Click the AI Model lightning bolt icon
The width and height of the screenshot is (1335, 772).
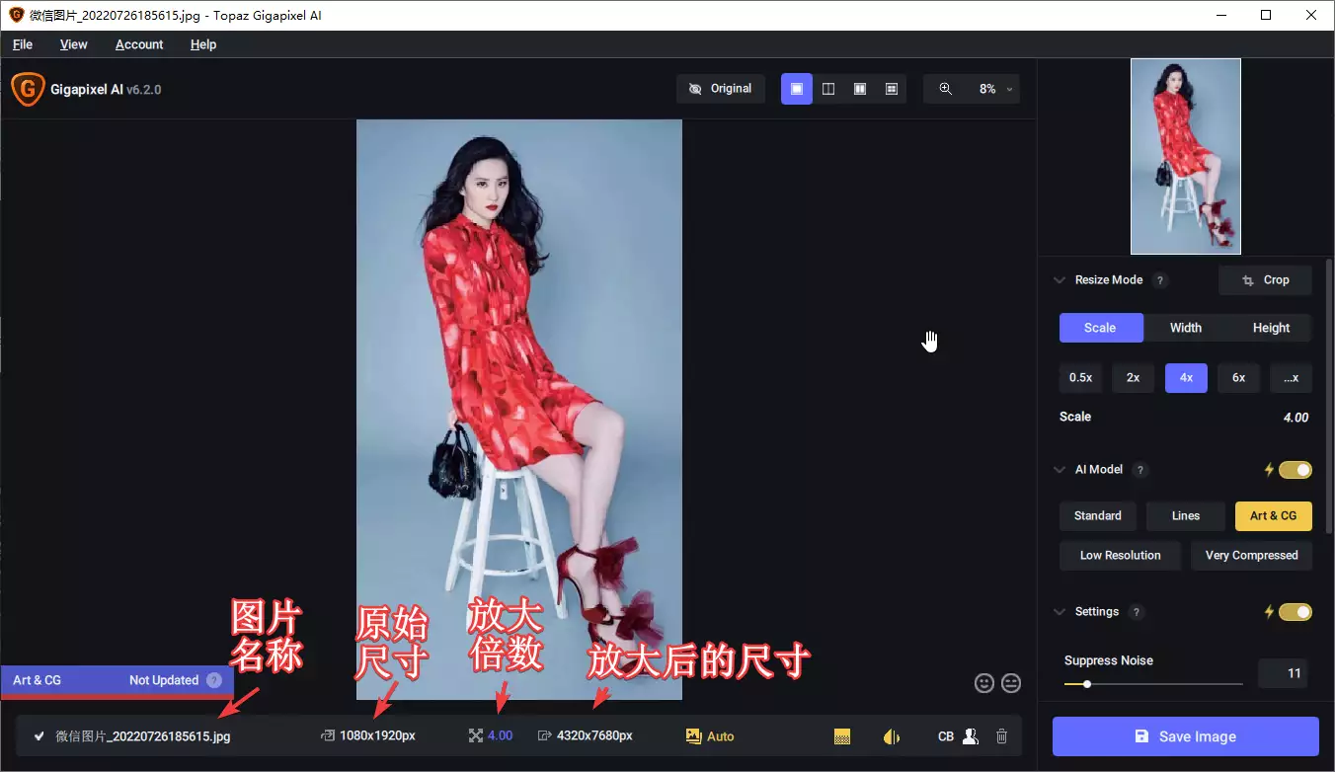[1269, 470]
